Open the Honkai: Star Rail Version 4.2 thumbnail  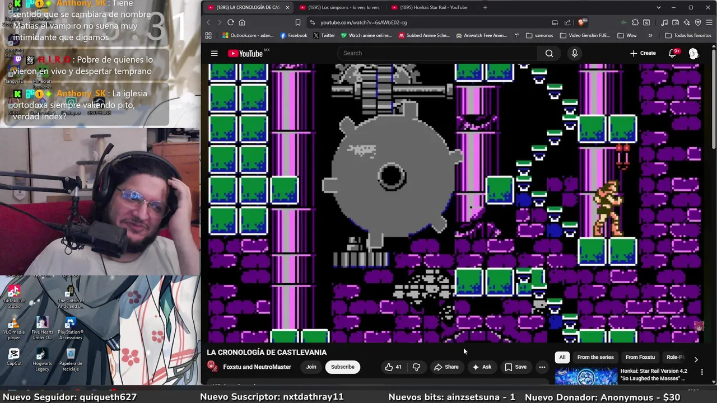coord(586,376)
